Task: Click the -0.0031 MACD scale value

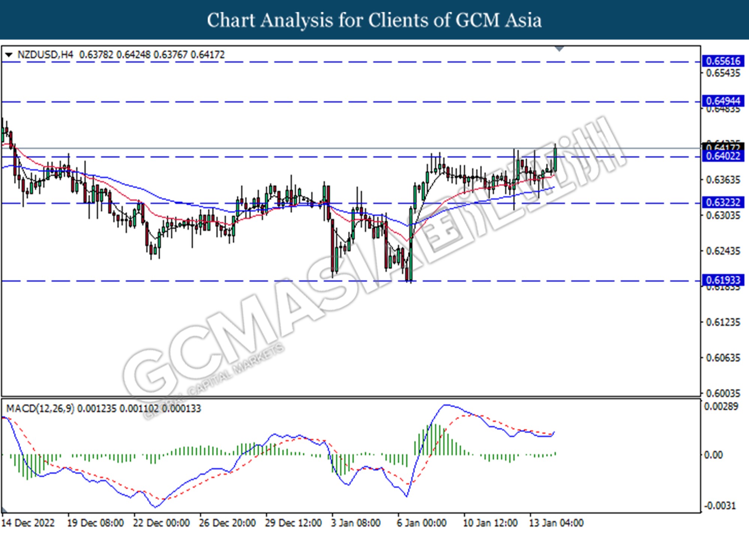Action: coord(720,506)
